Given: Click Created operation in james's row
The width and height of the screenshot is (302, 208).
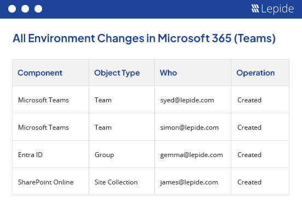Looking at the screenshot, I should [249, 182].
